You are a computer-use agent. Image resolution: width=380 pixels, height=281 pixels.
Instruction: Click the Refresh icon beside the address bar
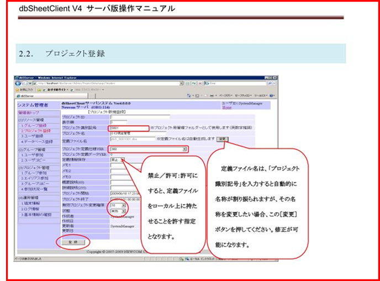tap(194, 83)
